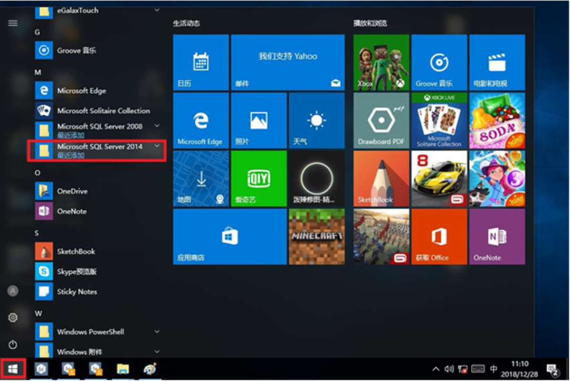Open the Microsoft Solitaire Collection tile

tap(439, 120)
